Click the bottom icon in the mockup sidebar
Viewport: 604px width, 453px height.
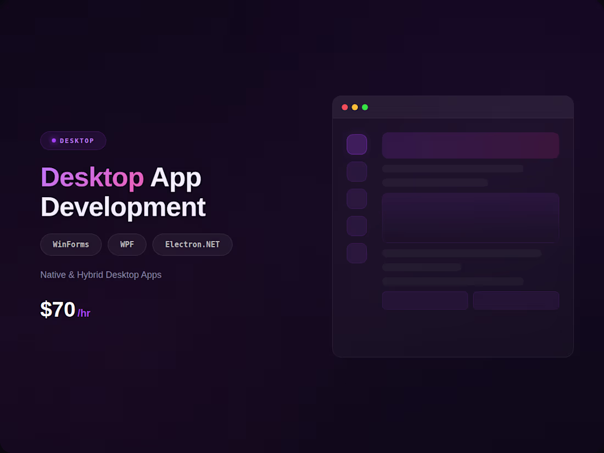point(357,253)
